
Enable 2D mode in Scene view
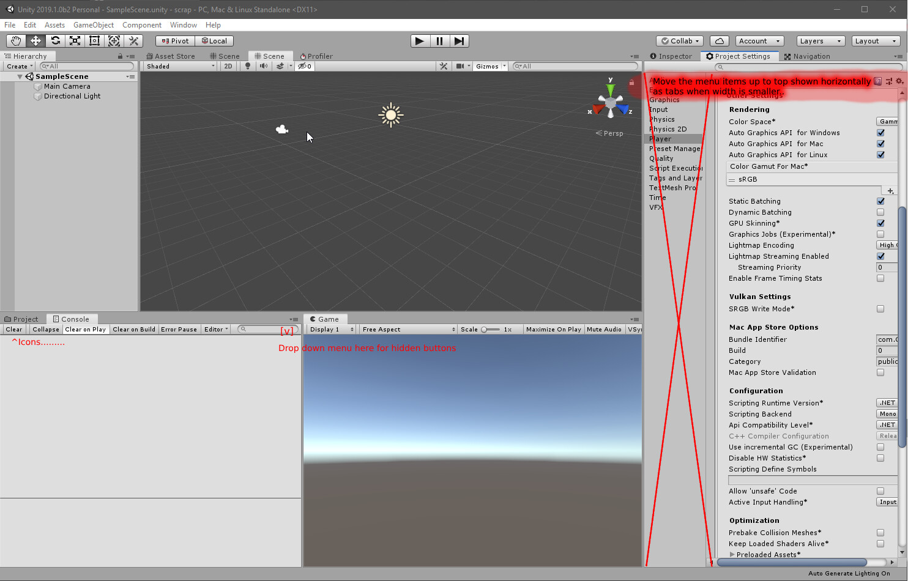coord(228,66)
